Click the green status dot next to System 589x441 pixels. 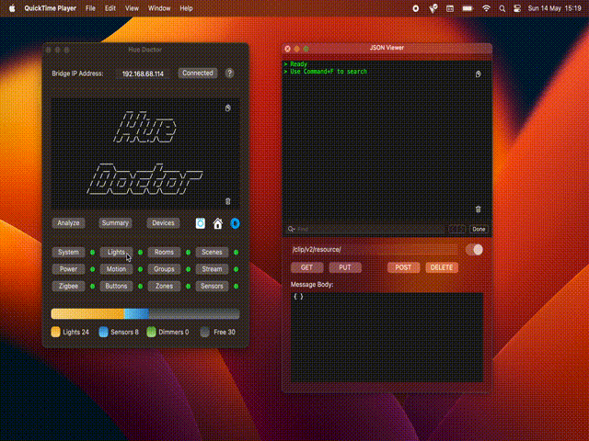92,253
